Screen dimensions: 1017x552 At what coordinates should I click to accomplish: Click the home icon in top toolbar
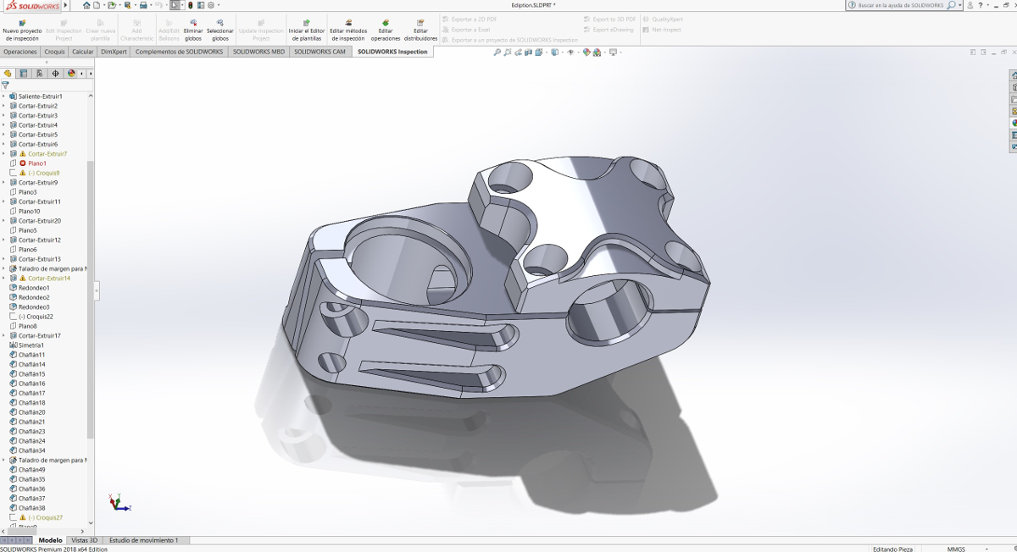[x=86, y=5]
